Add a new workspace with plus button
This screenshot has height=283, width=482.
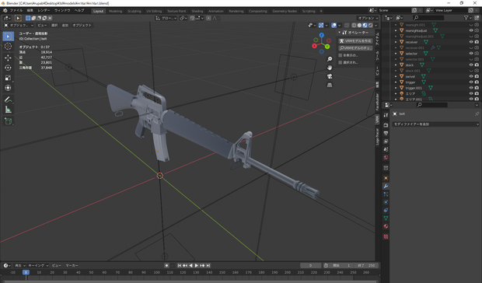point(321,11)
